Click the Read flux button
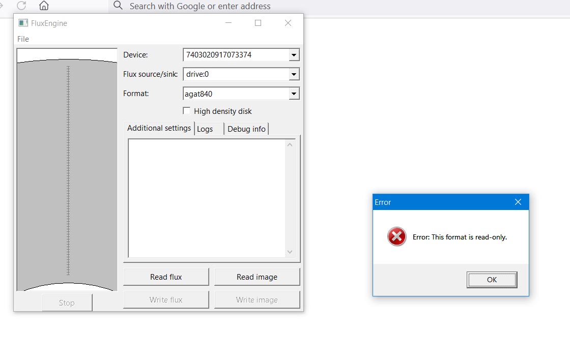 point(166,277)
